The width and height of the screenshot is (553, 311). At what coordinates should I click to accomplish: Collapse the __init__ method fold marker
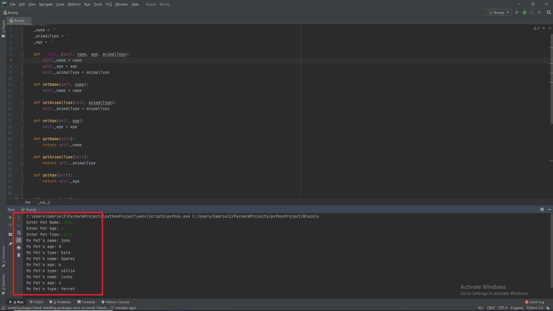pyautogui.click(x=22, y=54)
